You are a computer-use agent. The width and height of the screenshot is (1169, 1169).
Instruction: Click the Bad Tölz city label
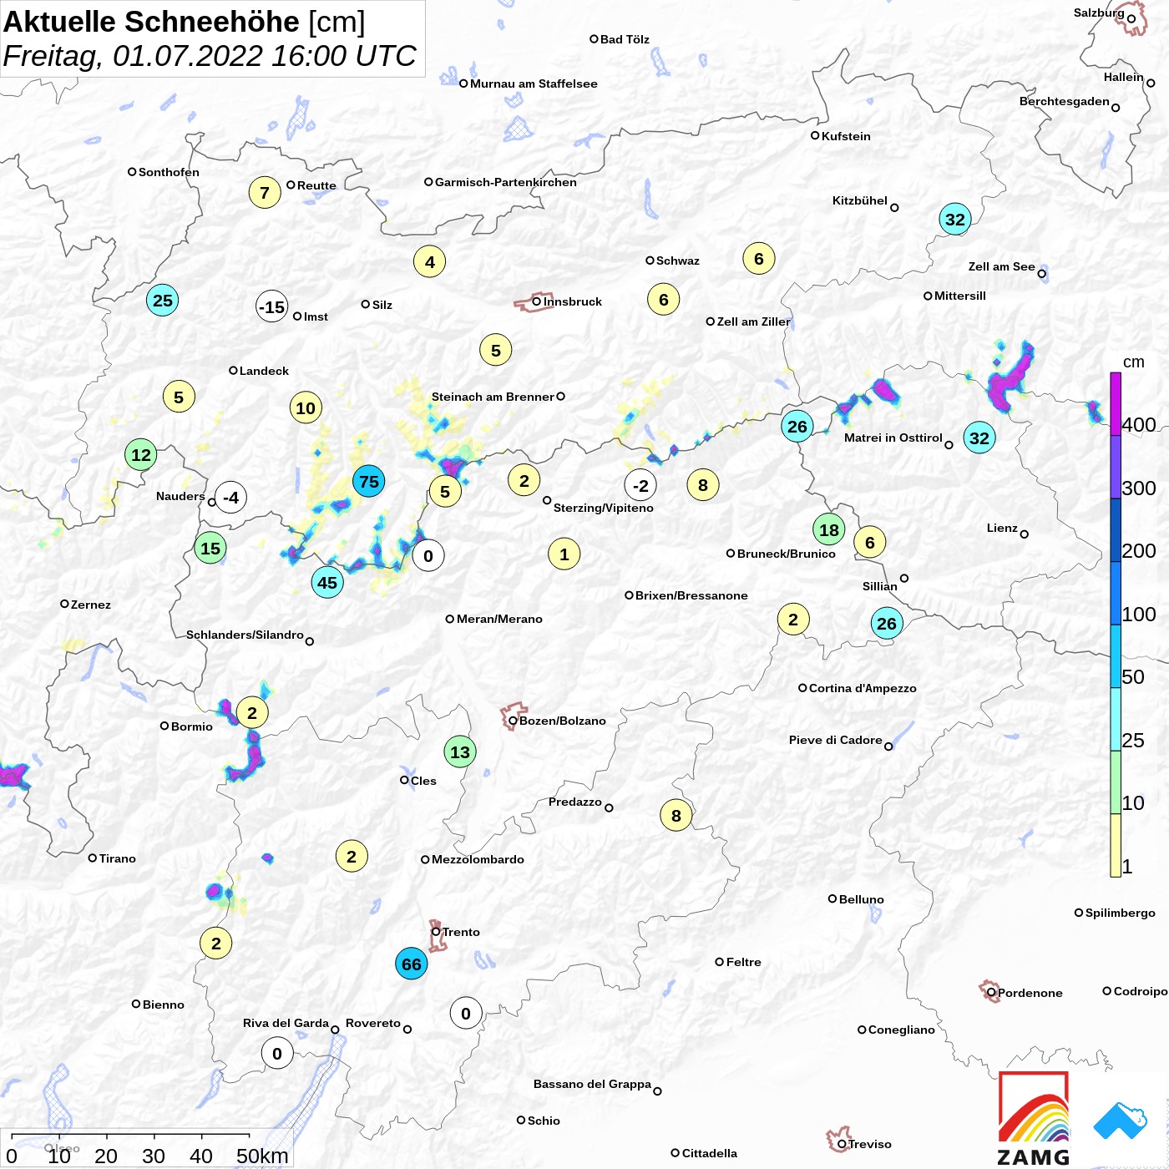point(625,39)
